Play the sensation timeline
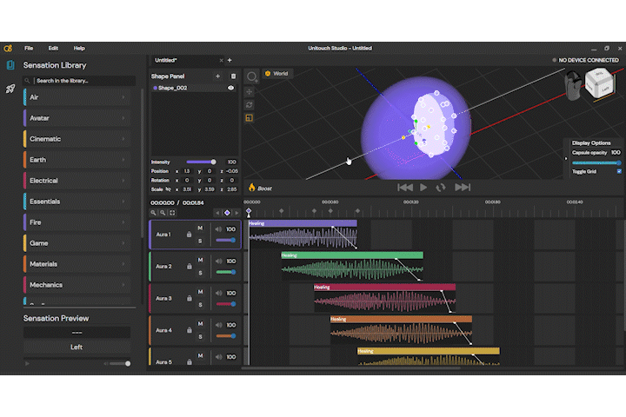The image size is (626, 417). pyautogui.click(x=423, y=187)
